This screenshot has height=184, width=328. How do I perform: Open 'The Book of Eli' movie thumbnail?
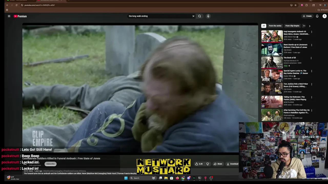(272, 62)
